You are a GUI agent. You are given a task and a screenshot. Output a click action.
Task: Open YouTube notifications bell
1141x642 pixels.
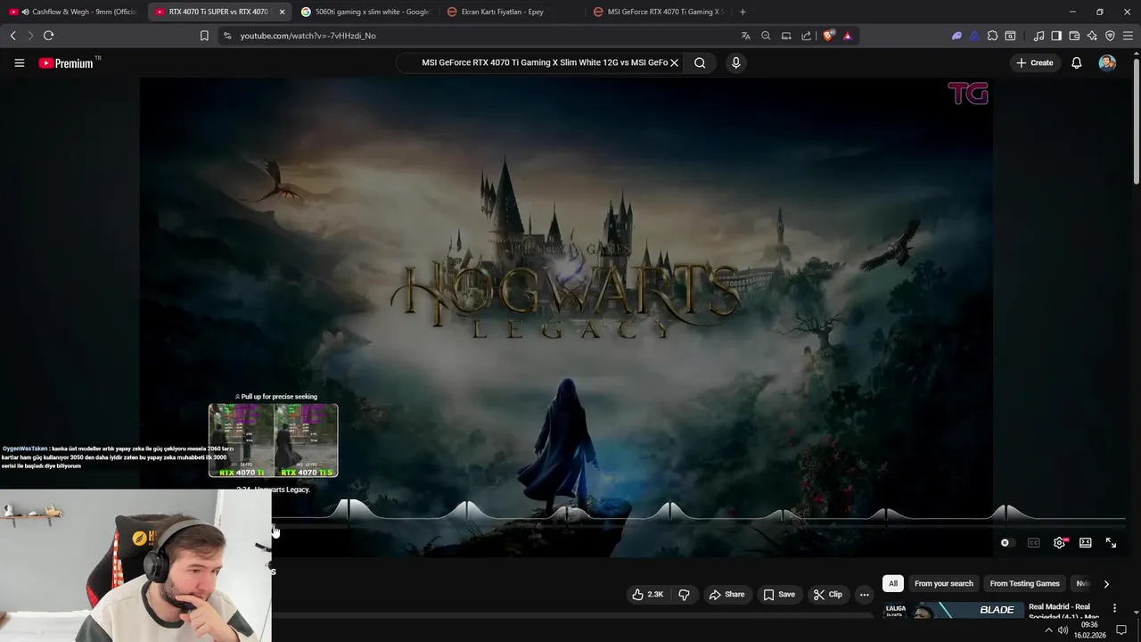point(1076,62)
